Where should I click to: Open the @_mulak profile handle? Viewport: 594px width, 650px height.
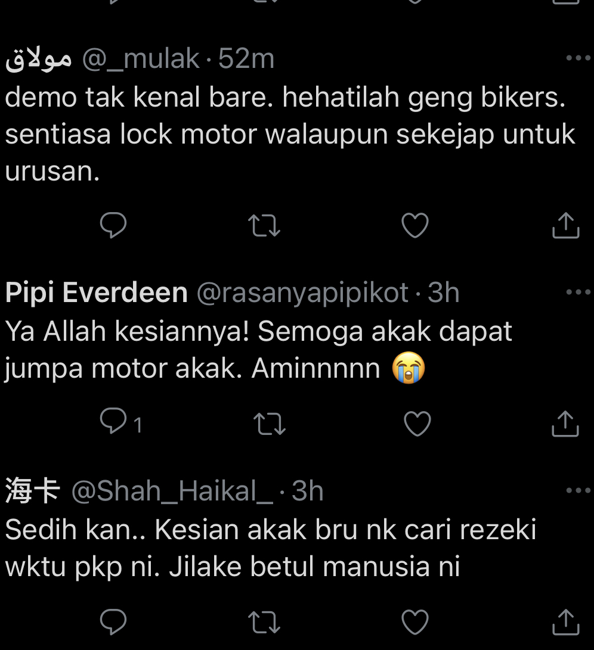141,59
